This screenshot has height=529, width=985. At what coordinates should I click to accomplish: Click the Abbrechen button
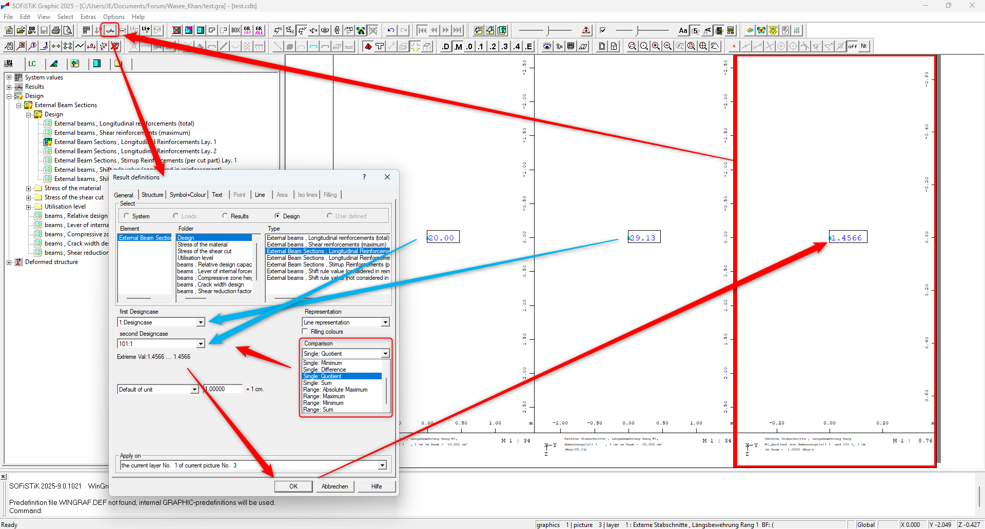[x=334, y=486]
